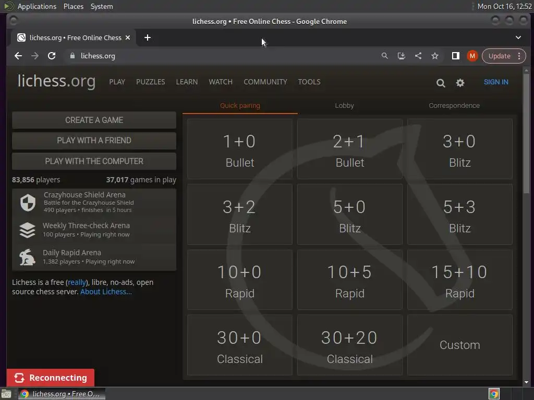
Task: Click the Reconnecting status icon
Action: click(19, 378)
